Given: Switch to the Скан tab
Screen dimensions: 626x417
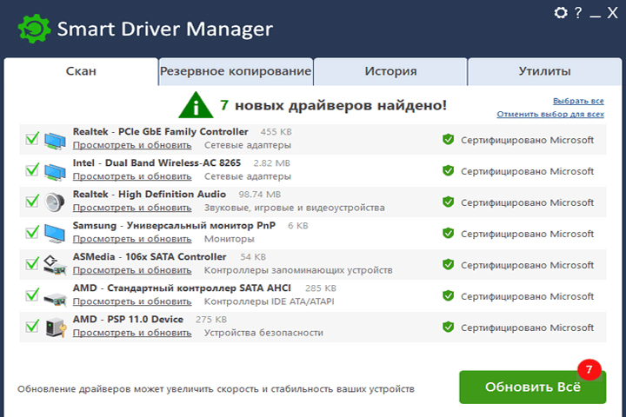Looking at the screenshot, I should tap(81, 71).
